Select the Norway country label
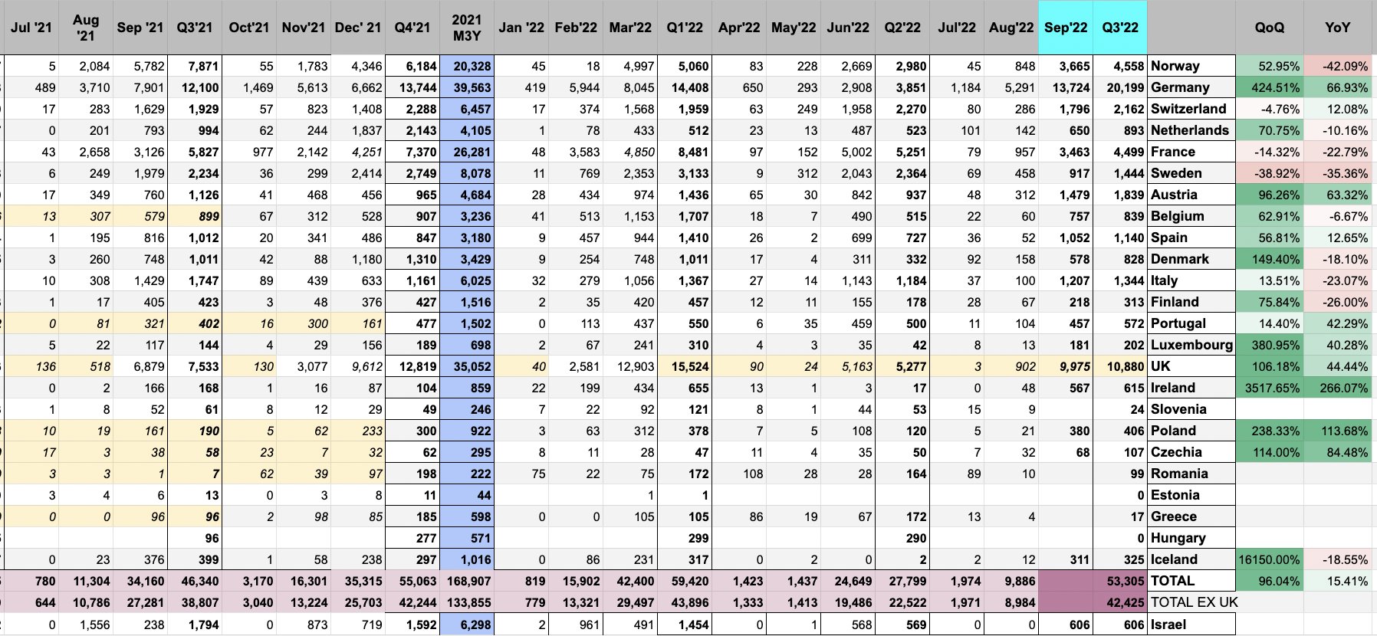 click(1191, 66)
